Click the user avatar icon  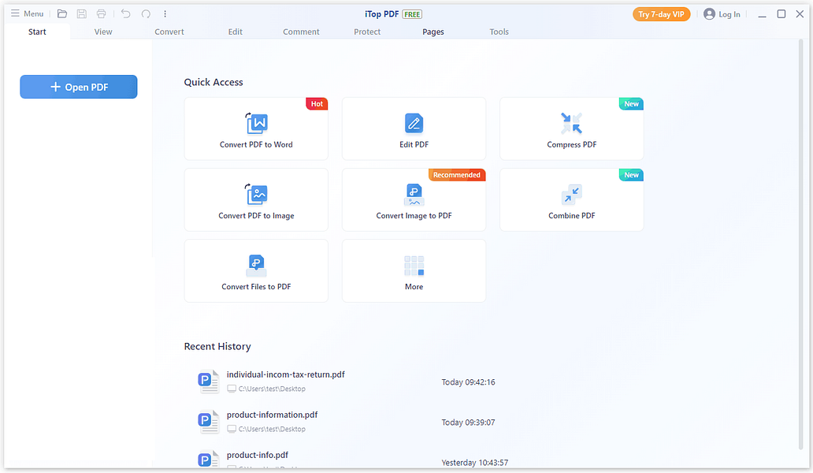pos(709,14)
